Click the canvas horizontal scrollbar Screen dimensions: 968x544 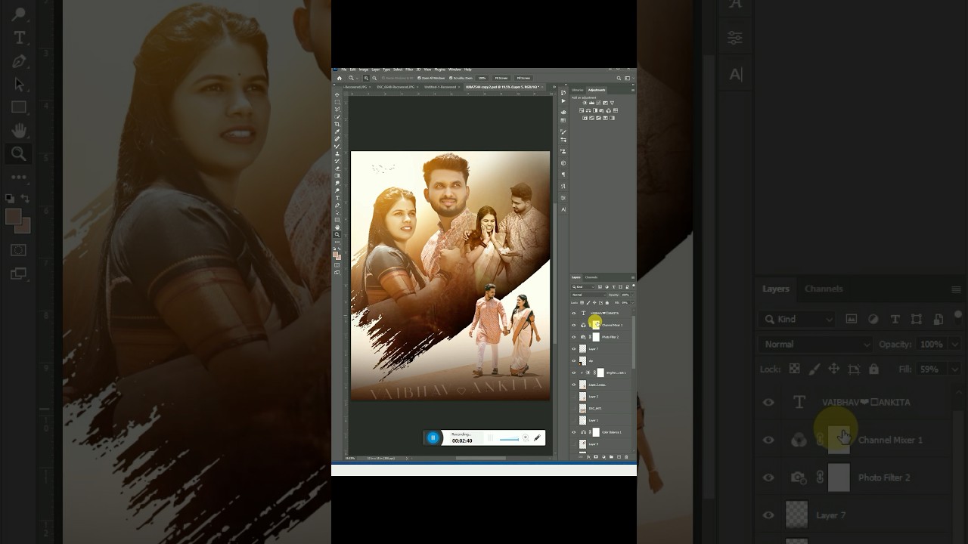482,458
